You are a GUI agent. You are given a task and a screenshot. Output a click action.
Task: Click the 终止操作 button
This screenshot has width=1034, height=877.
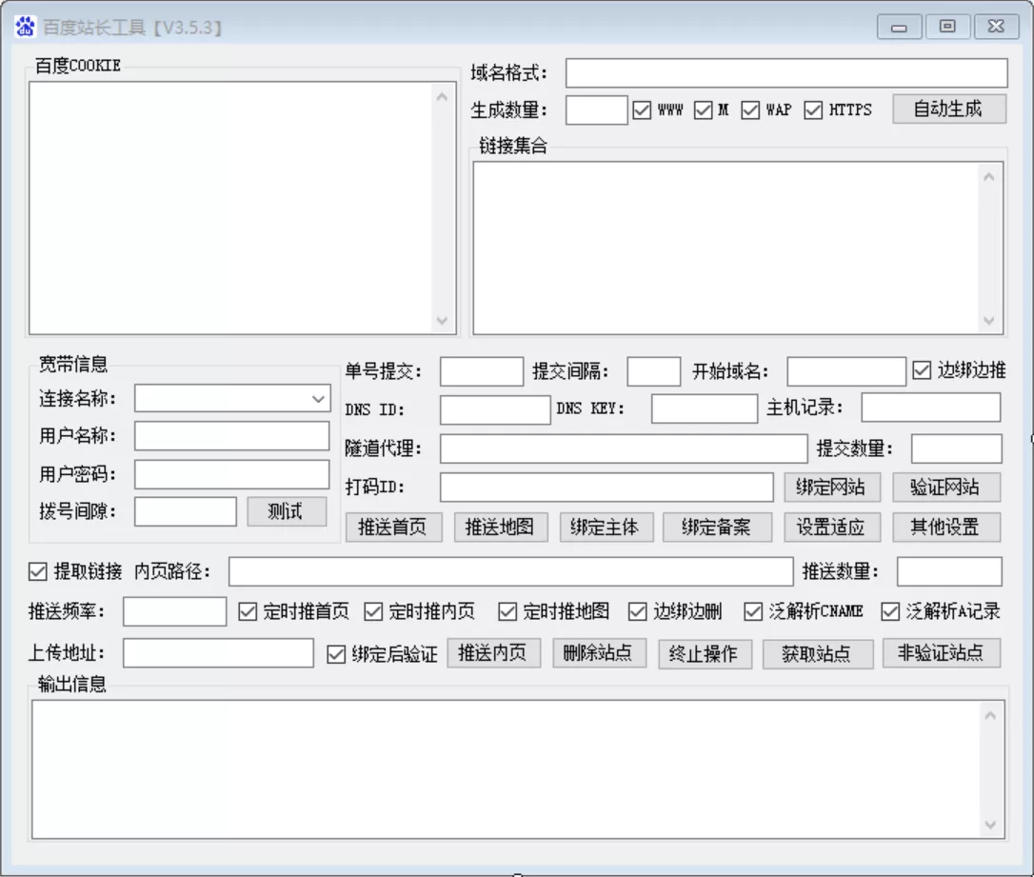(x=705, y=653)
